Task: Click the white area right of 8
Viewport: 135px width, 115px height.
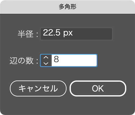Action: click(x=78, y=60)
